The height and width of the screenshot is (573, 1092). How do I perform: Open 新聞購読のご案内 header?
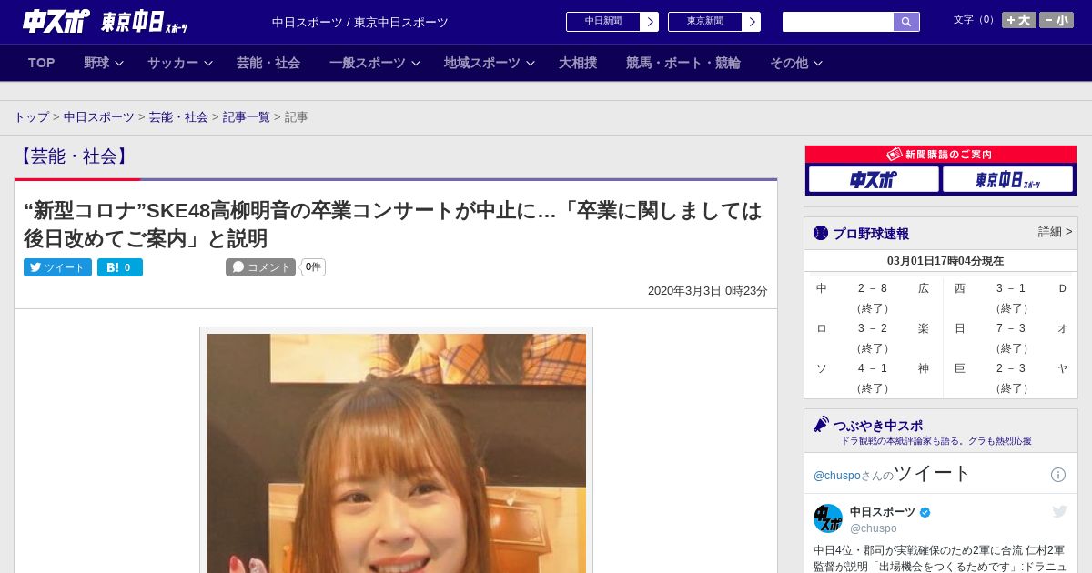[x=941, y=155]
